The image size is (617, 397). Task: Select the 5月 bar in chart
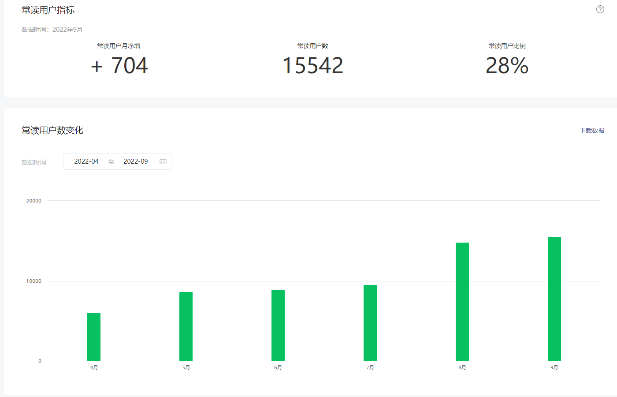[x=186, y=326]
